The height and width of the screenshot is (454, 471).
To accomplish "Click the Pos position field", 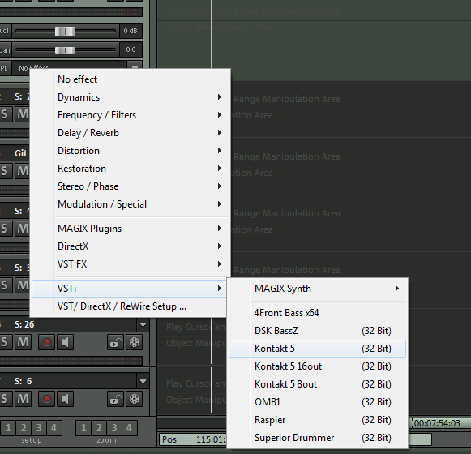I will pyautogui.click(x=192, y=439).
